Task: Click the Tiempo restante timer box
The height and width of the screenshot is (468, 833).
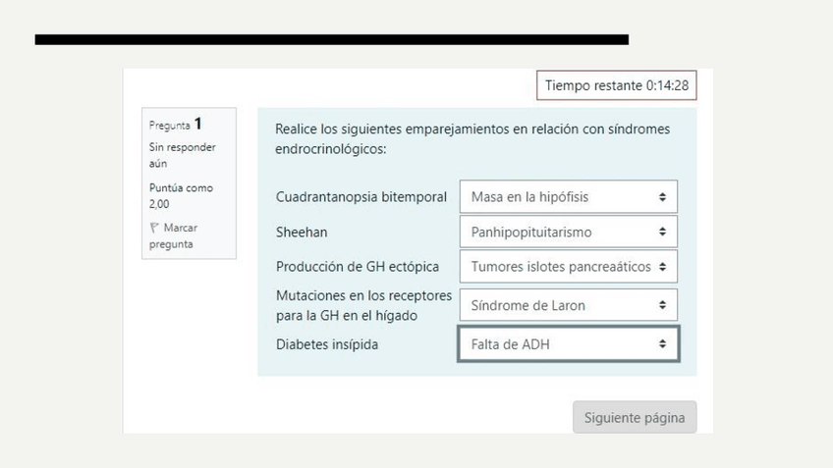Action: tap(617, 85)
